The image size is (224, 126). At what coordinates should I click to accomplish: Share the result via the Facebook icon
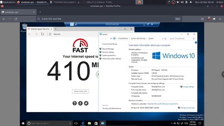point(80,103)
